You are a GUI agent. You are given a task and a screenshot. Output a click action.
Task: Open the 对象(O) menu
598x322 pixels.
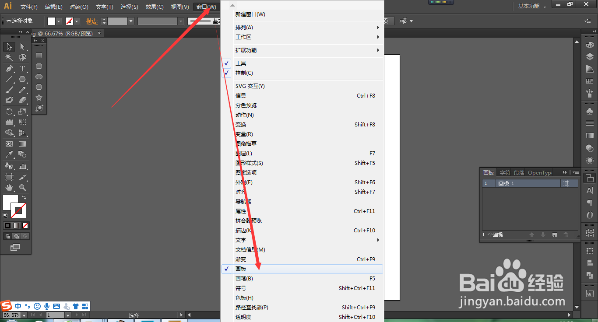79,7
